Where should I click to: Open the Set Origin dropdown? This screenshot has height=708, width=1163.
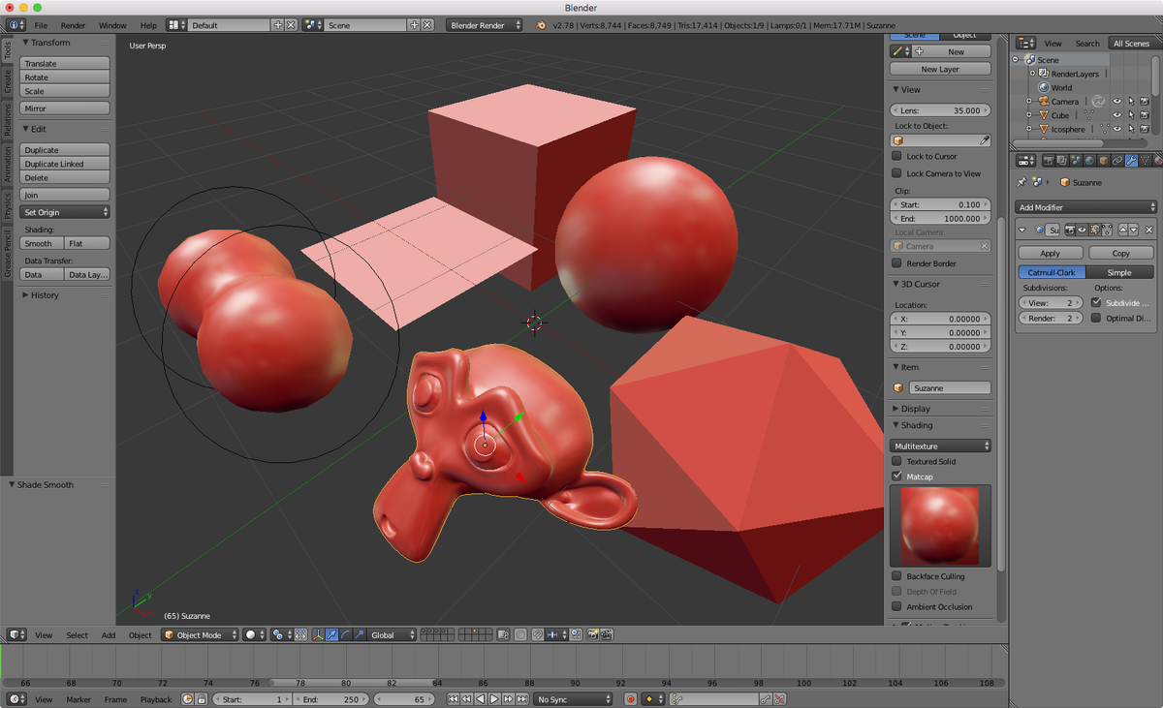[x=65, y=212]
